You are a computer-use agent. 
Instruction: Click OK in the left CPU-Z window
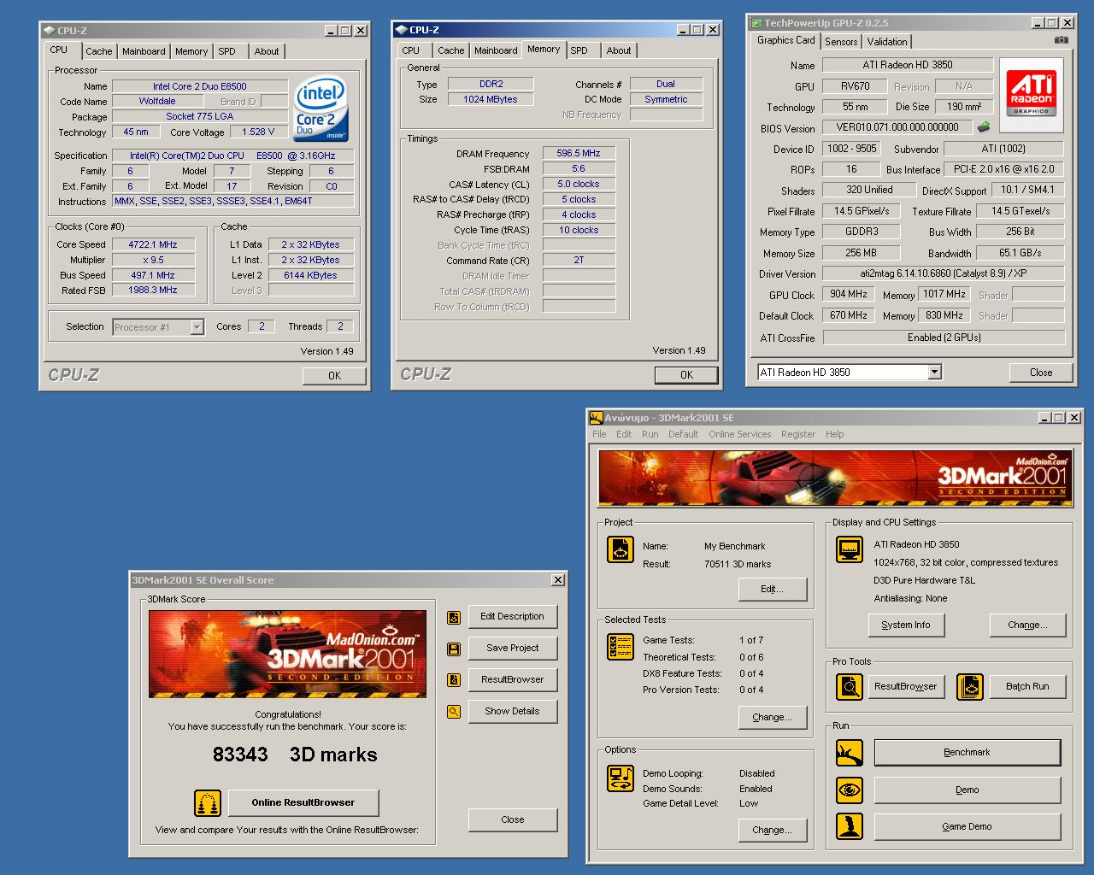point(335,375)
